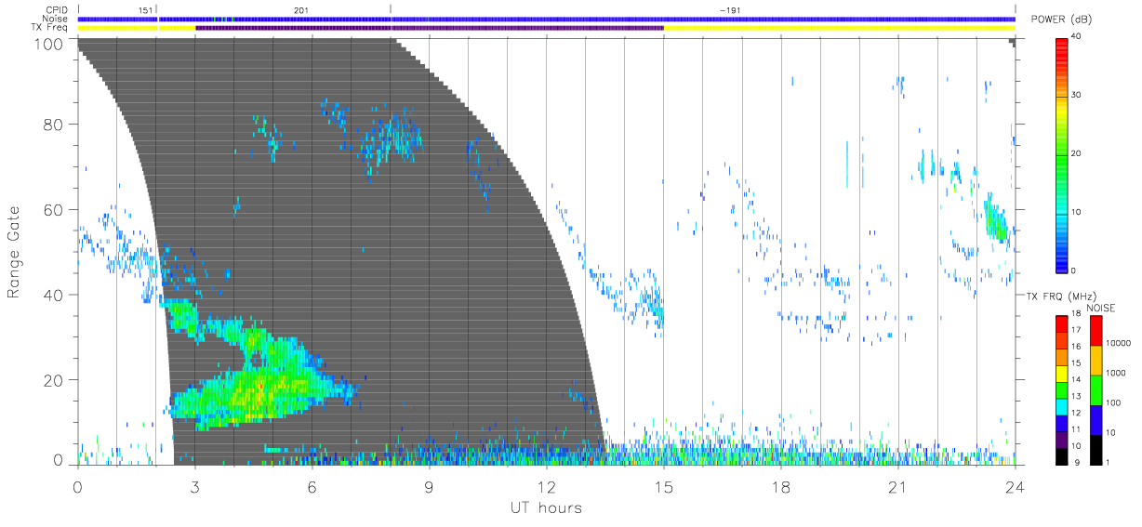Click the 60 tick on Range Gate axis
Screen dimensions: 1142x527
[52, 209]
